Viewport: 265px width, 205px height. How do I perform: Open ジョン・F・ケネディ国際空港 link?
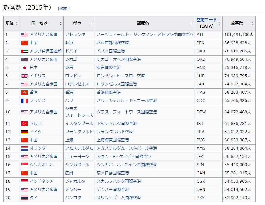click(x=124, y=157)
